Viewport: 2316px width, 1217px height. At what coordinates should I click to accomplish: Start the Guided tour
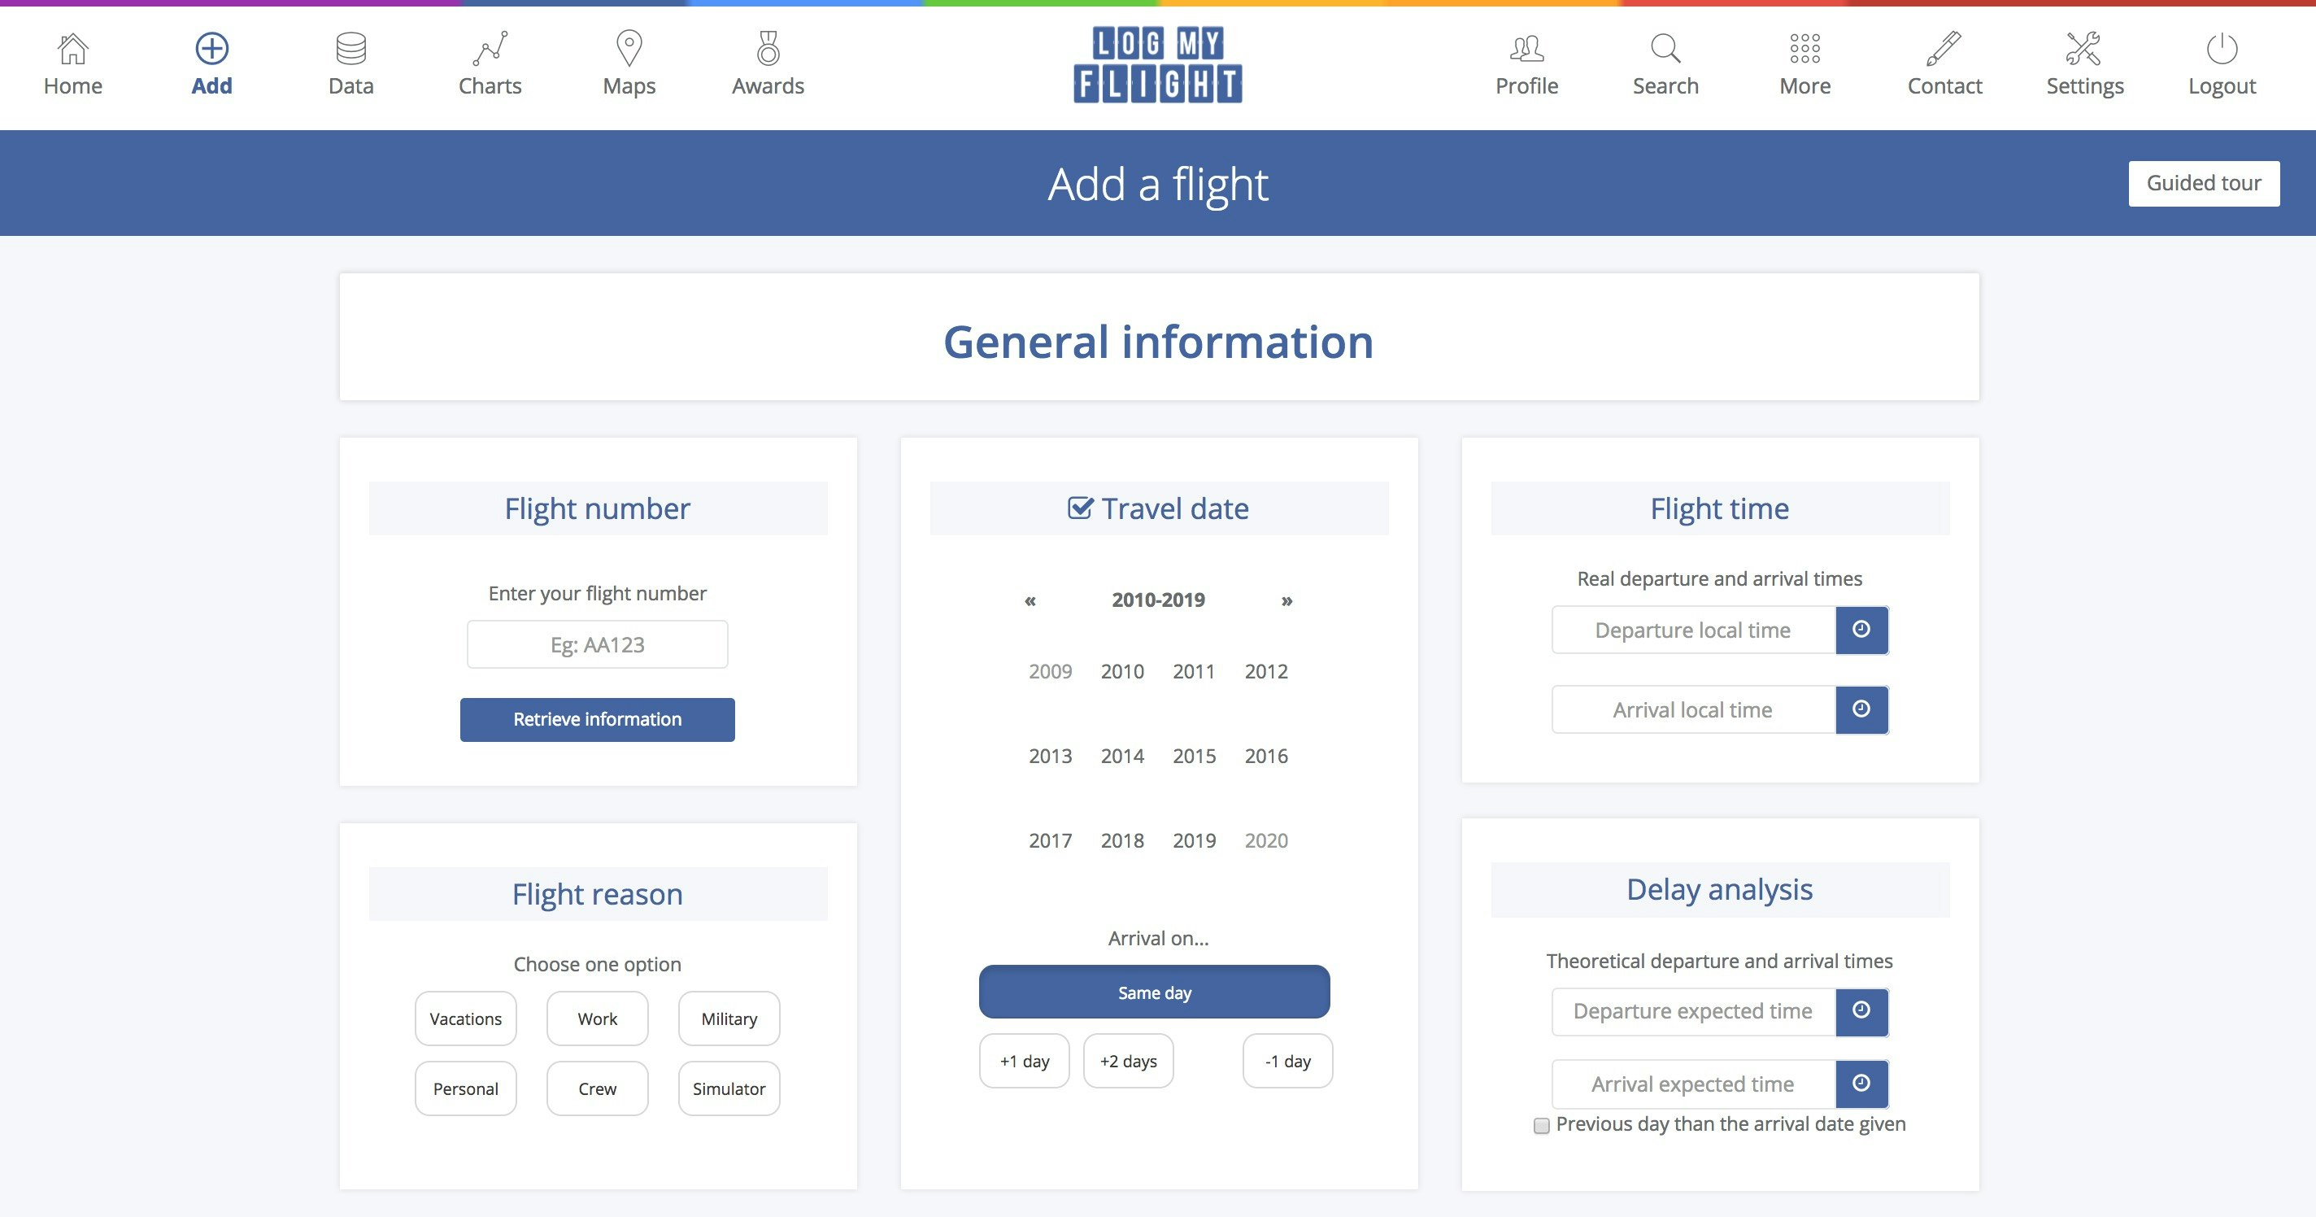[2204, 182]
